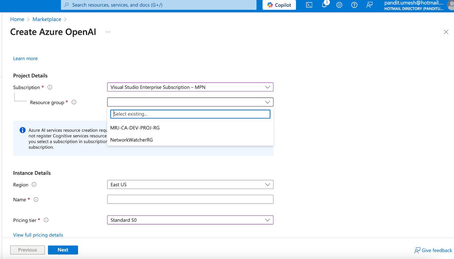Click the Previous button

(x=28, y=250)
